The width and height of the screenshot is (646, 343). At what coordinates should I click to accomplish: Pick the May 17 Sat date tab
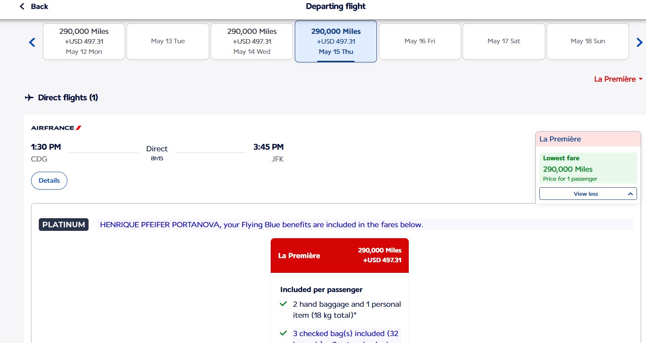point(503,42)
